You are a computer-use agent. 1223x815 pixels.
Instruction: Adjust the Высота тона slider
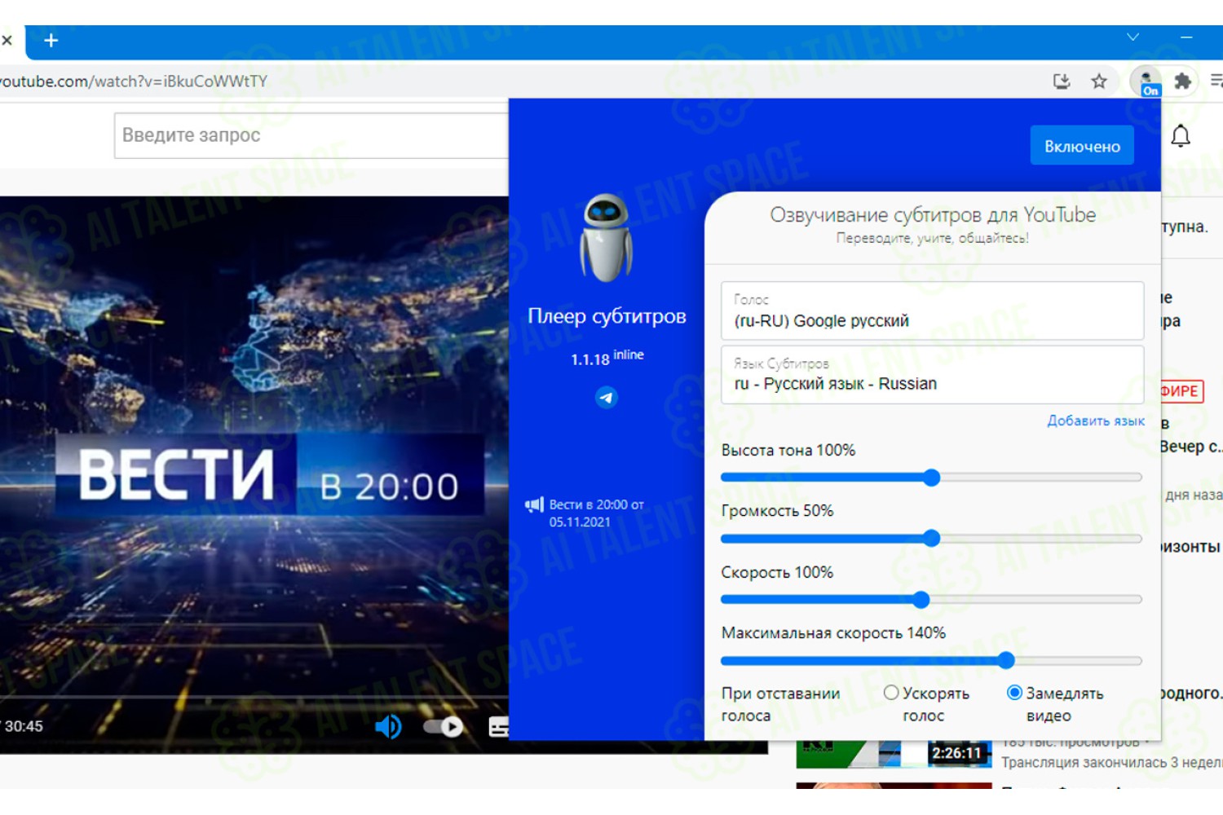coord(931,478)
